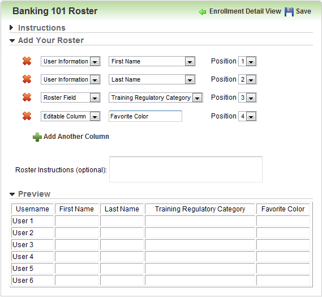Change Position 4 dropdown
Image resolution: width=322 pixels, height=297 pixels.
(247, 116)
